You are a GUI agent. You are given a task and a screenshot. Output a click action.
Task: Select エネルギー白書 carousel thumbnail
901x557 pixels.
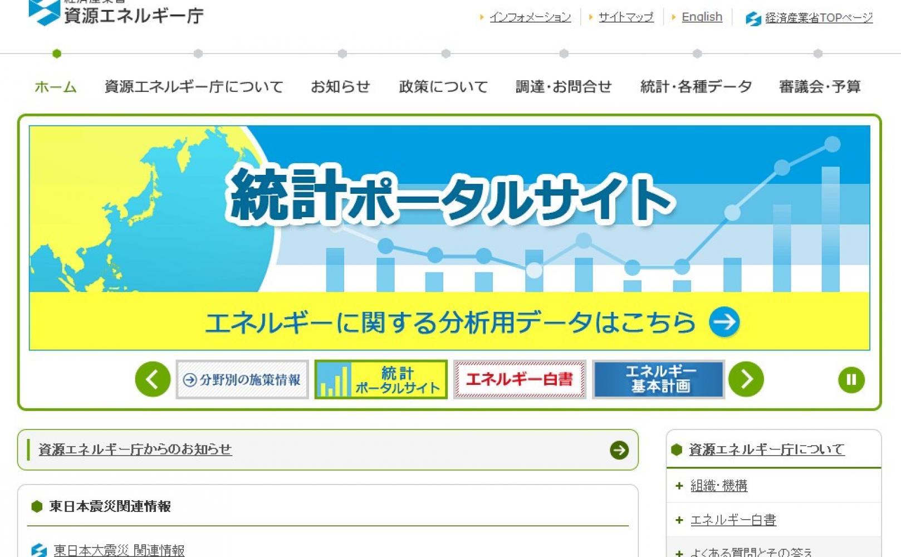pos(519,380)
